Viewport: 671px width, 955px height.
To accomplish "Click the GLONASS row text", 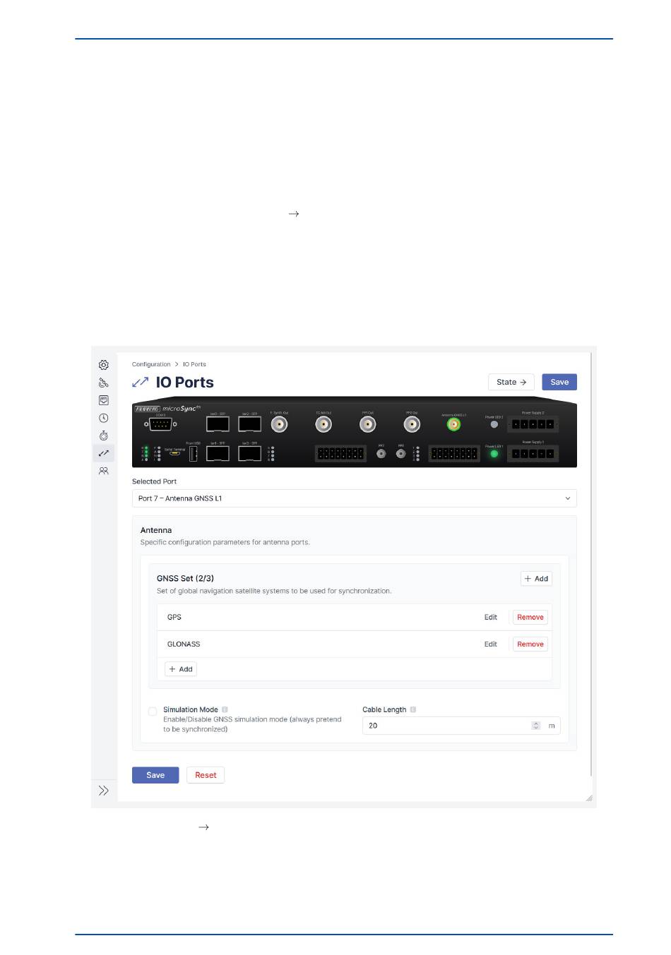I will click(x=184, y=644).
